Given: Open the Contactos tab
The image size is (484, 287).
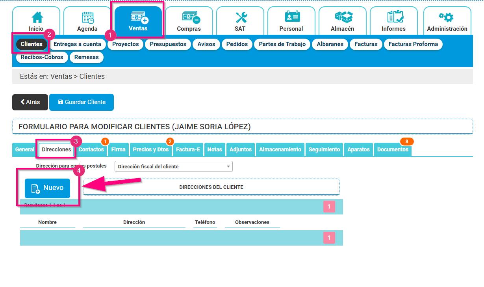Looking at the screenshot, I should (x=91, y=149).
